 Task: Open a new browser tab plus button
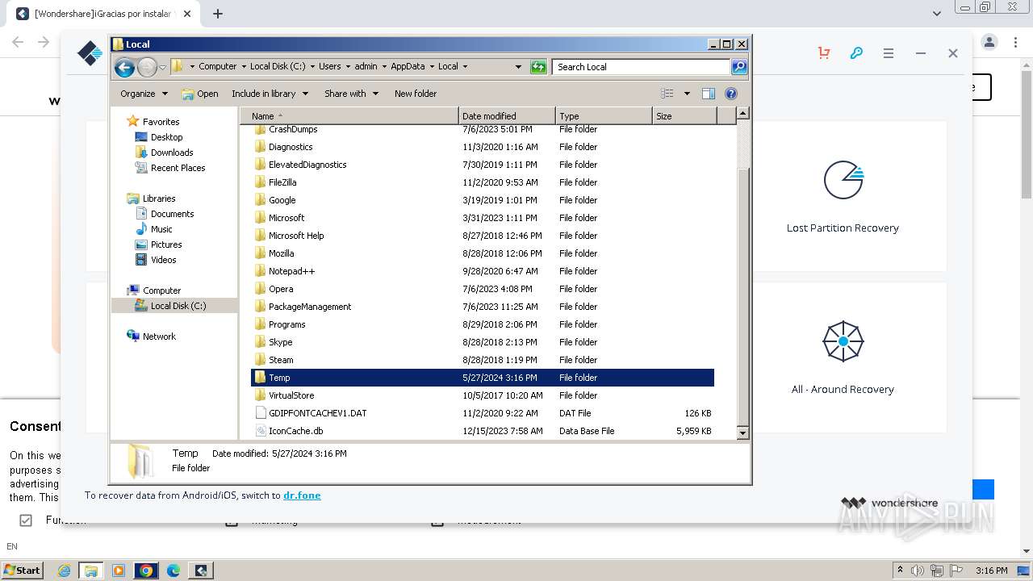(x=218, y=14)
